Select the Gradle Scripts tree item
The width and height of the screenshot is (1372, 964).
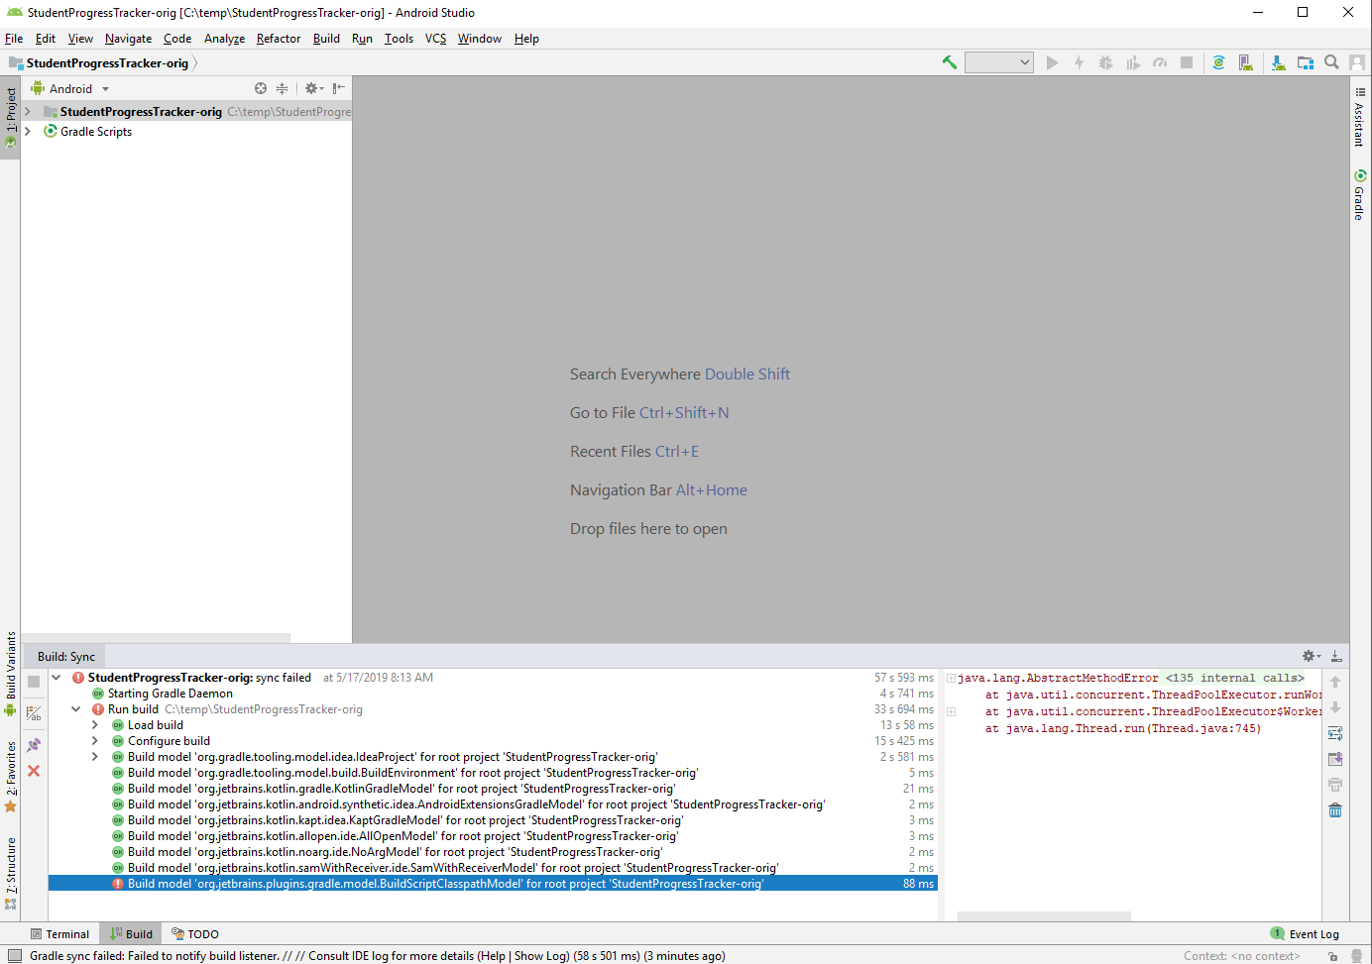[x=96, y=131]
